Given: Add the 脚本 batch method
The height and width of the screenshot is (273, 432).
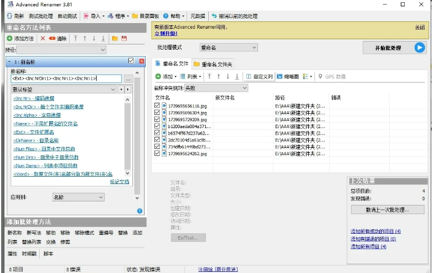Looking at the screenshot, I should pos(48,253).
